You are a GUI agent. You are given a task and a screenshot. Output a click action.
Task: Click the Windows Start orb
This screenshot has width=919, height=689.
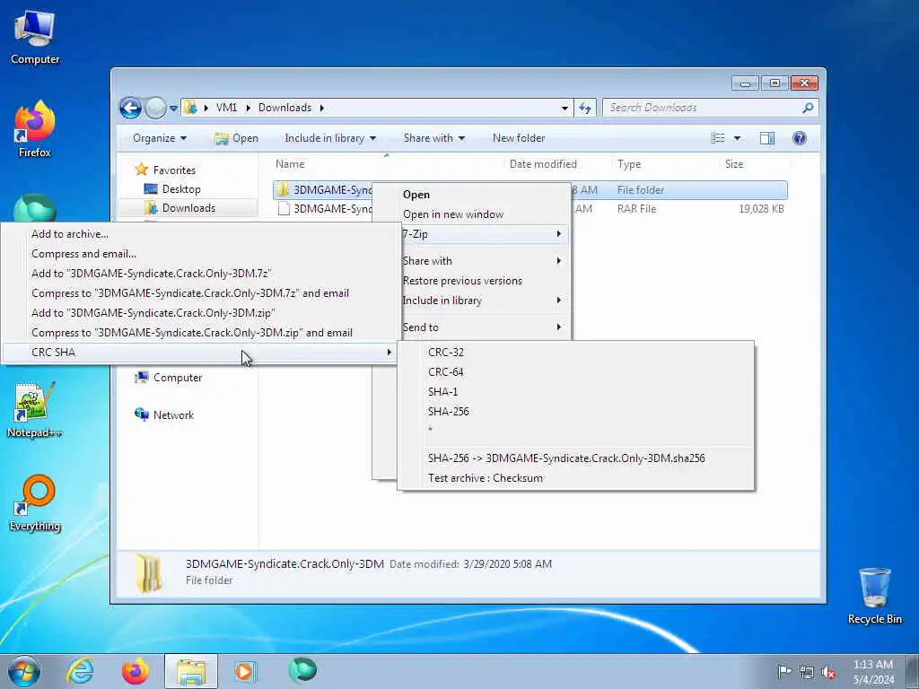24,671
